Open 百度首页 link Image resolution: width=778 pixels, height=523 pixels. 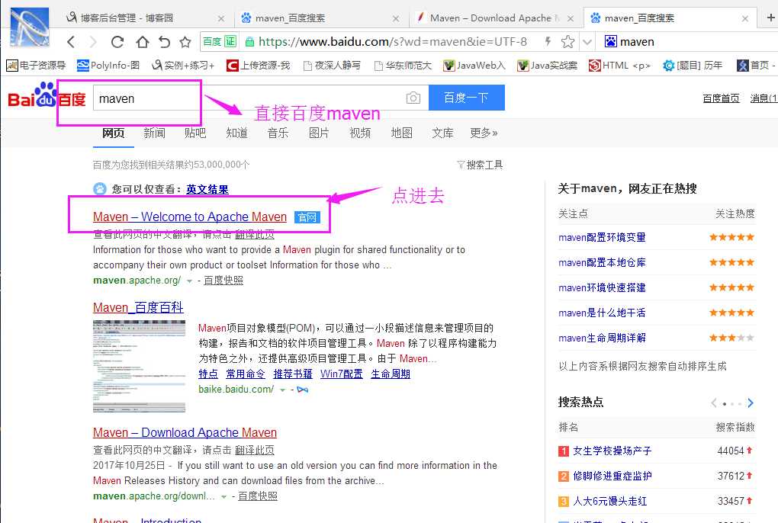point(721,98)
